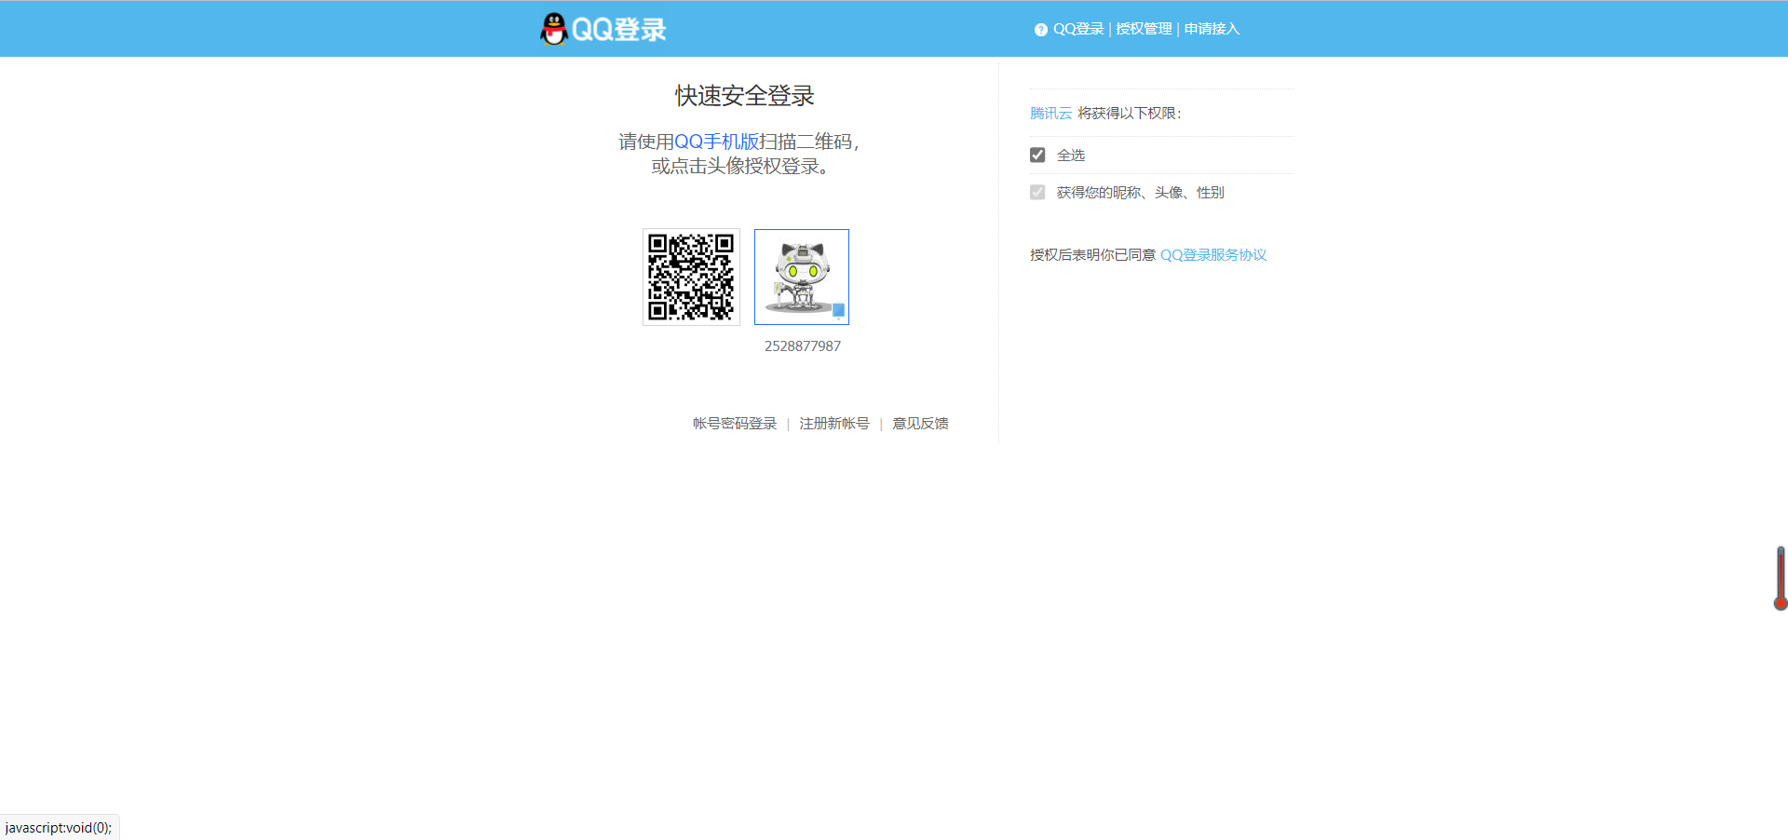Click the grayed check icon for nickname permission
The width and height of the screenshot is (1788, 840).
tap(1037, 192)
